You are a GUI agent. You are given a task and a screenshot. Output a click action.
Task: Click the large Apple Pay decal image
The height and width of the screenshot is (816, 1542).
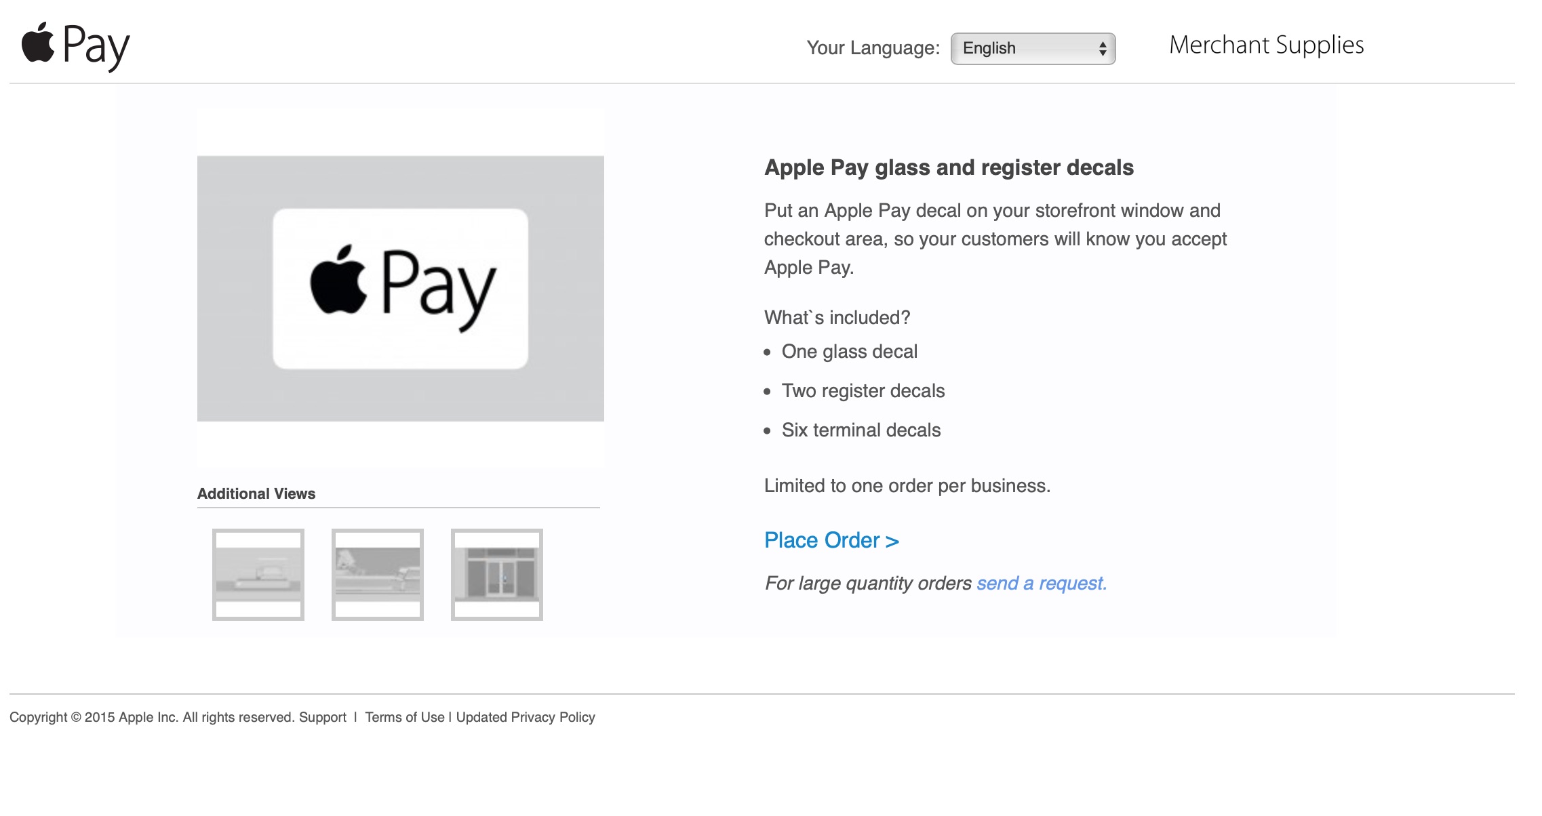click(x=400, y=289)
